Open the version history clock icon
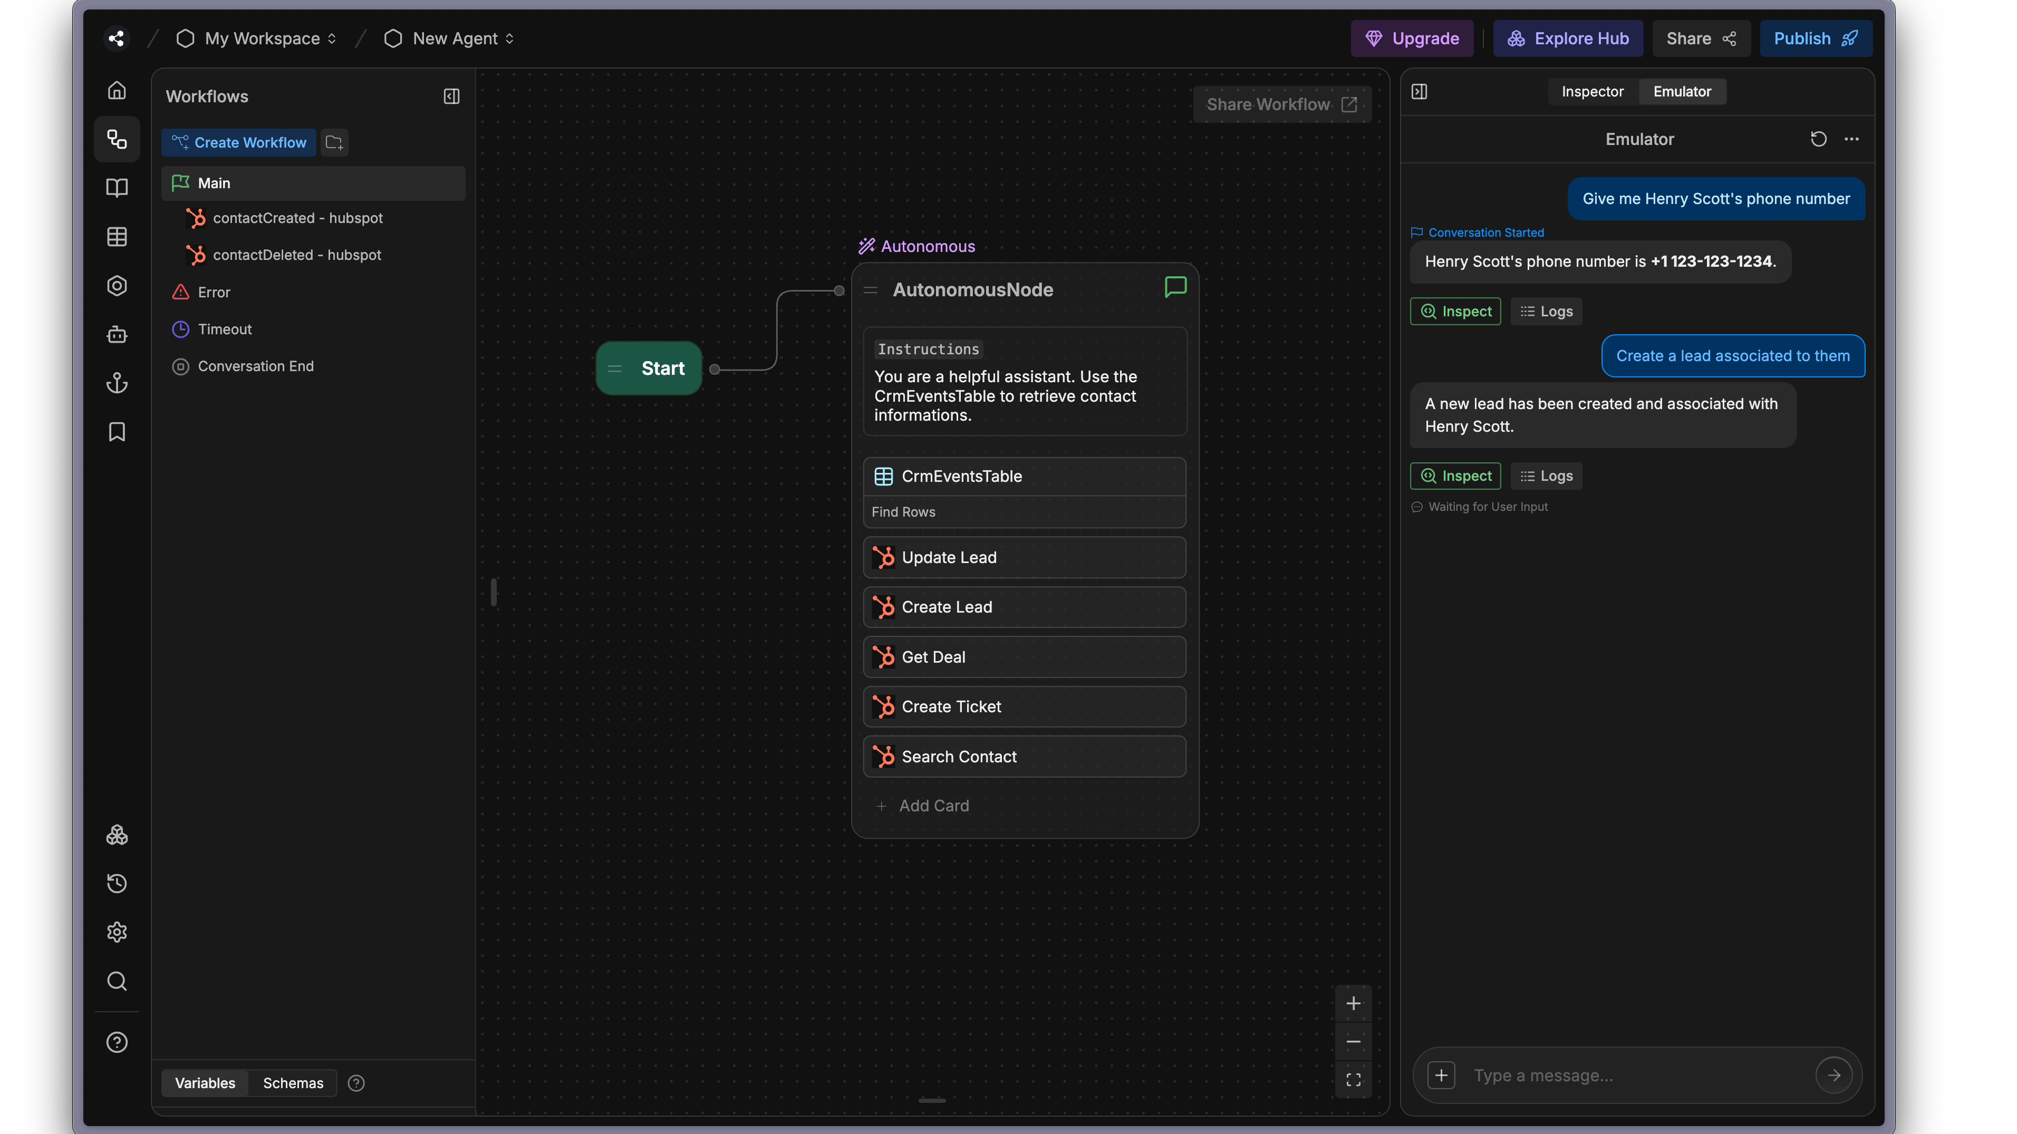 click(x=117, y=884)
